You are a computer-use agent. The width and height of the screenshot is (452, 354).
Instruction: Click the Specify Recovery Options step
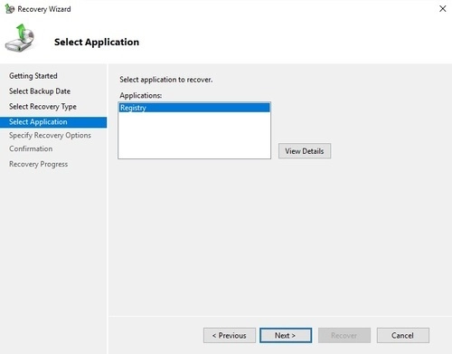point(50,135)
